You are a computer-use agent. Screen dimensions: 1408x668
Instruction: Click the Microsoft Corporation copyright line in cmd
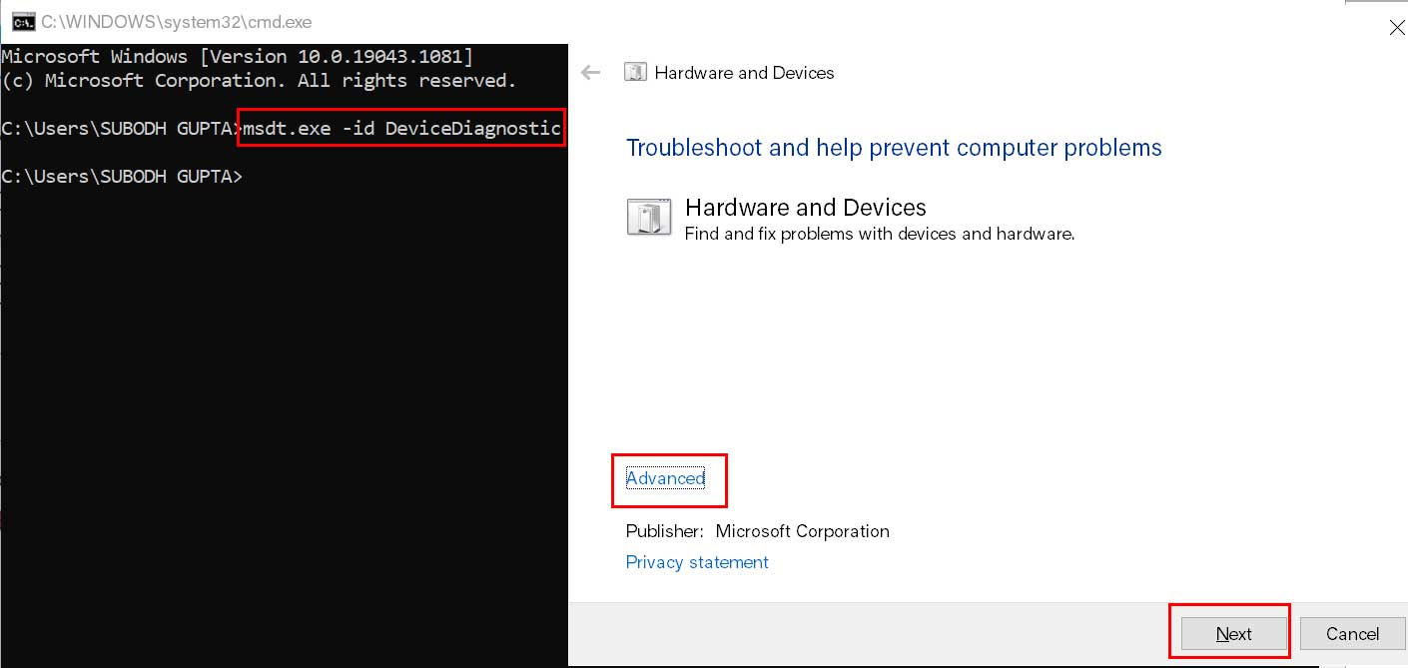pos(259,80)
